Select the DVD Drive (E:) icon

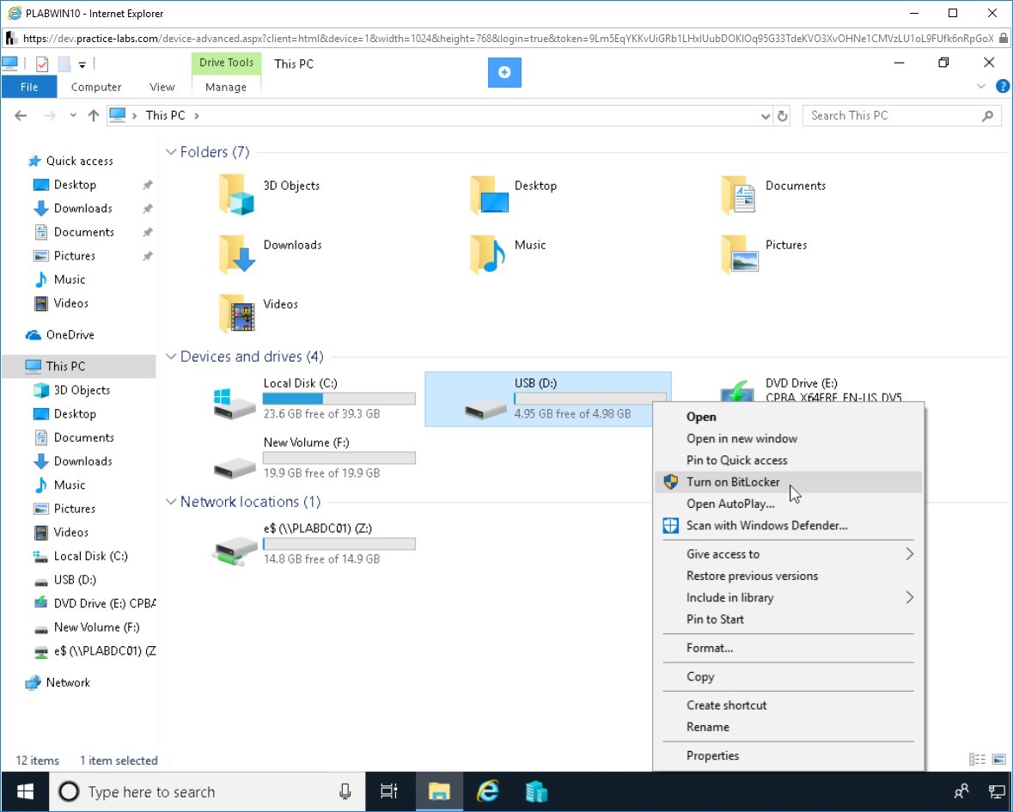coord(737,391)
